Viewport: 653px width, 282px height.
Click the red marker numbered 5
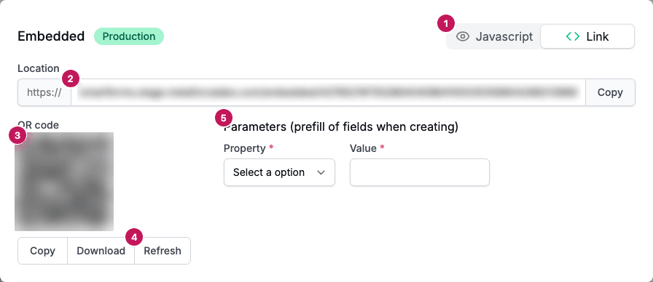pos(224,118)
